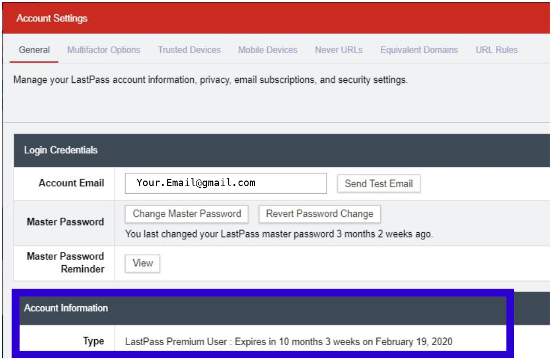Switch to the Equivalent Domains tab
Image resolution: width=553 pixels, height=360 pixels.
tap(419, 50)
